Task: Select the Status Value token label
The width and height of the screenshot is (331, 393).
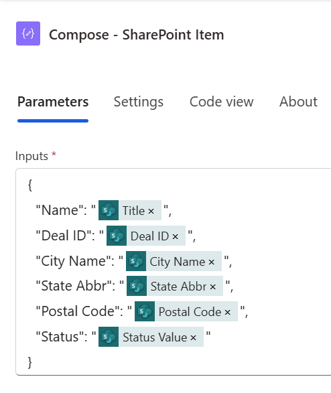Action: click(155, 337)
